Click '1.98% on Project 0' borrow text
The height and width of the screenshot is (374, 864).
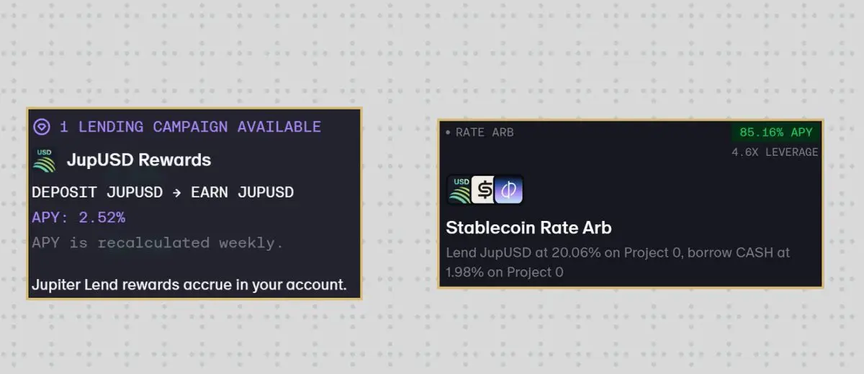point(504,273)
